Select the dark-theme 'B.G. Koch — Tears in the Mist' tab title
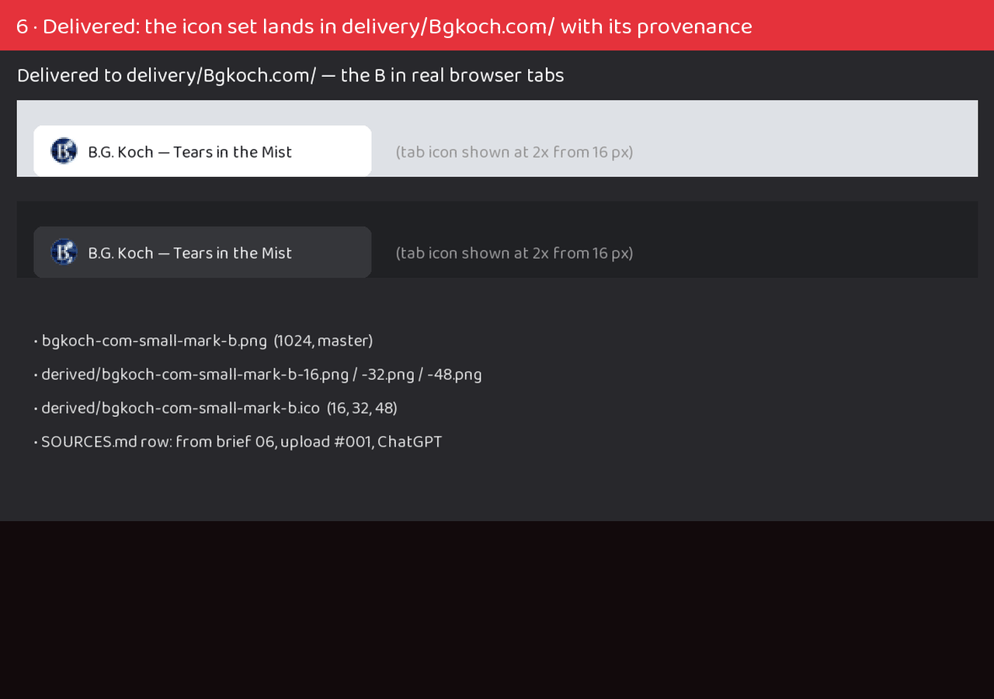This screenshot has height=699, width=994. pos(190,253)
